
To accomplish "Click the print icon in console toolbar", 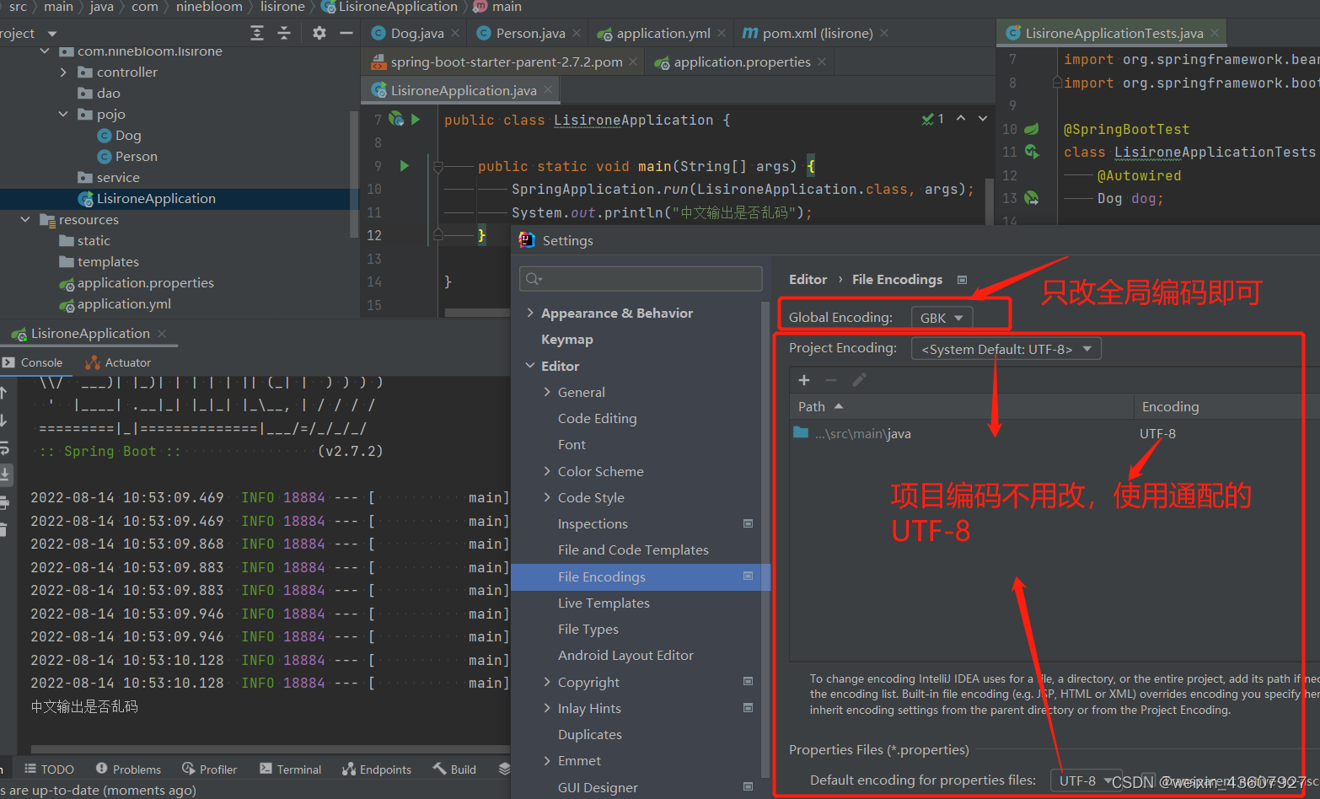I will pyautogui.click(x=5, y=503).
